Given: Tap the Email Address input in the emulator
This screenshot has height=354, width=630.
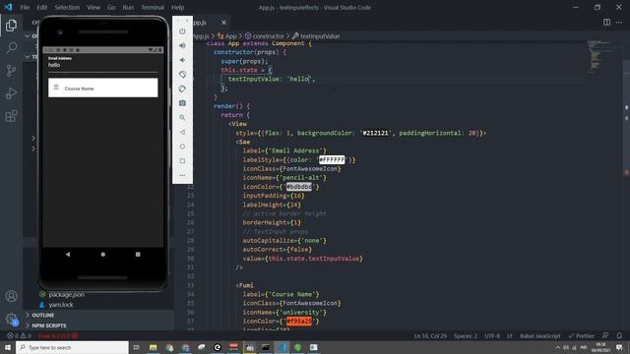Looking at the screenshot, I should click(x=102, y=65).
